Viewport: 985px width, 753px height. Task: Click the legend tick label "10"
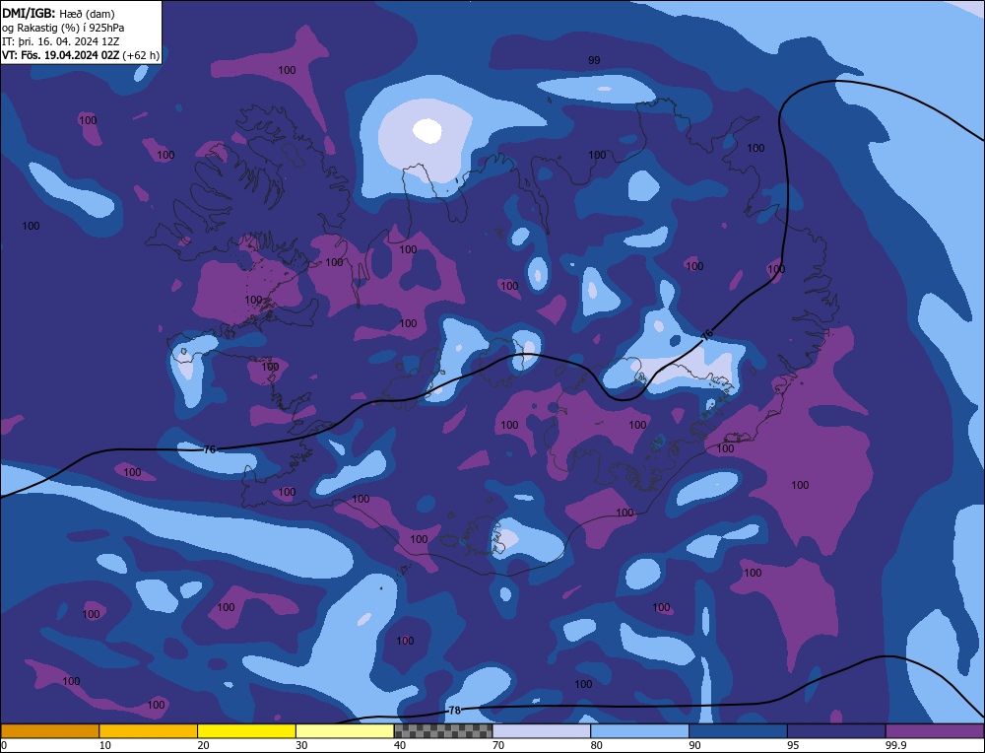coord(105,745)
